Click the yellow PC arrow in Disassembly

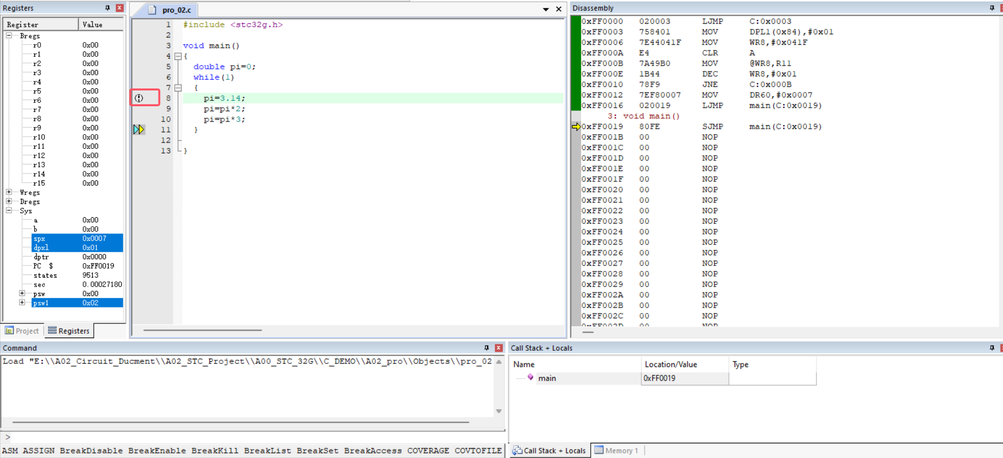pyautogui.click(x=576, y=127)
